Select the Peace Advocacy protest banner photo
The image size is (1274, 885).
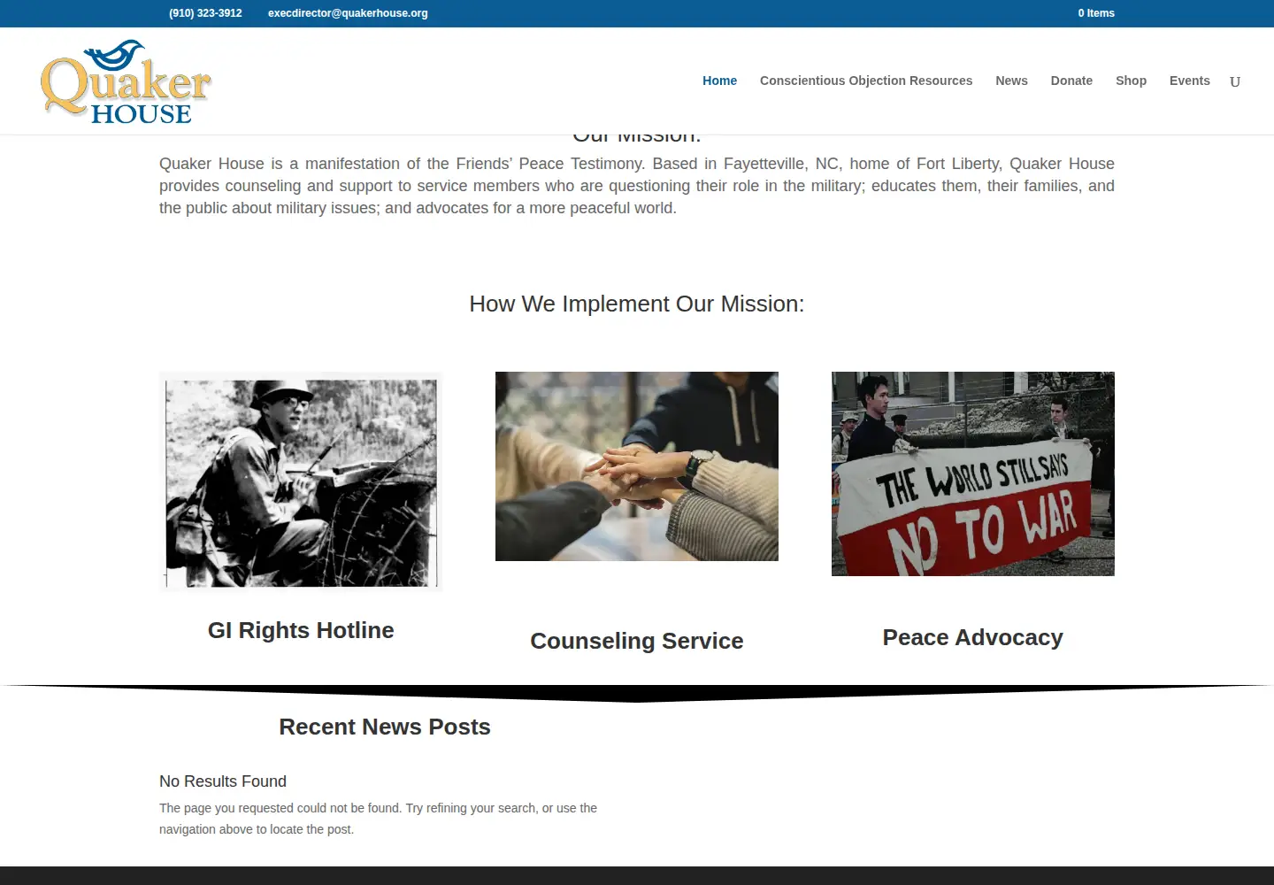click(973, 473)
